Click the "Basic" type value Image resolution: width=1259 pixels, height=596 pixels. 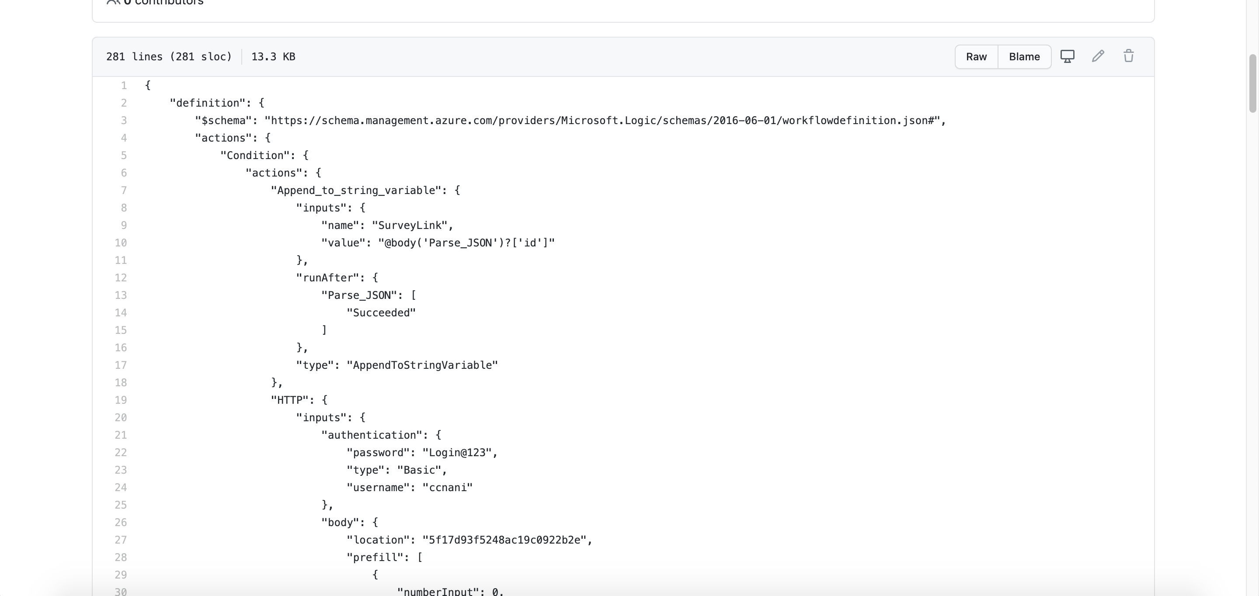[419, 470]
